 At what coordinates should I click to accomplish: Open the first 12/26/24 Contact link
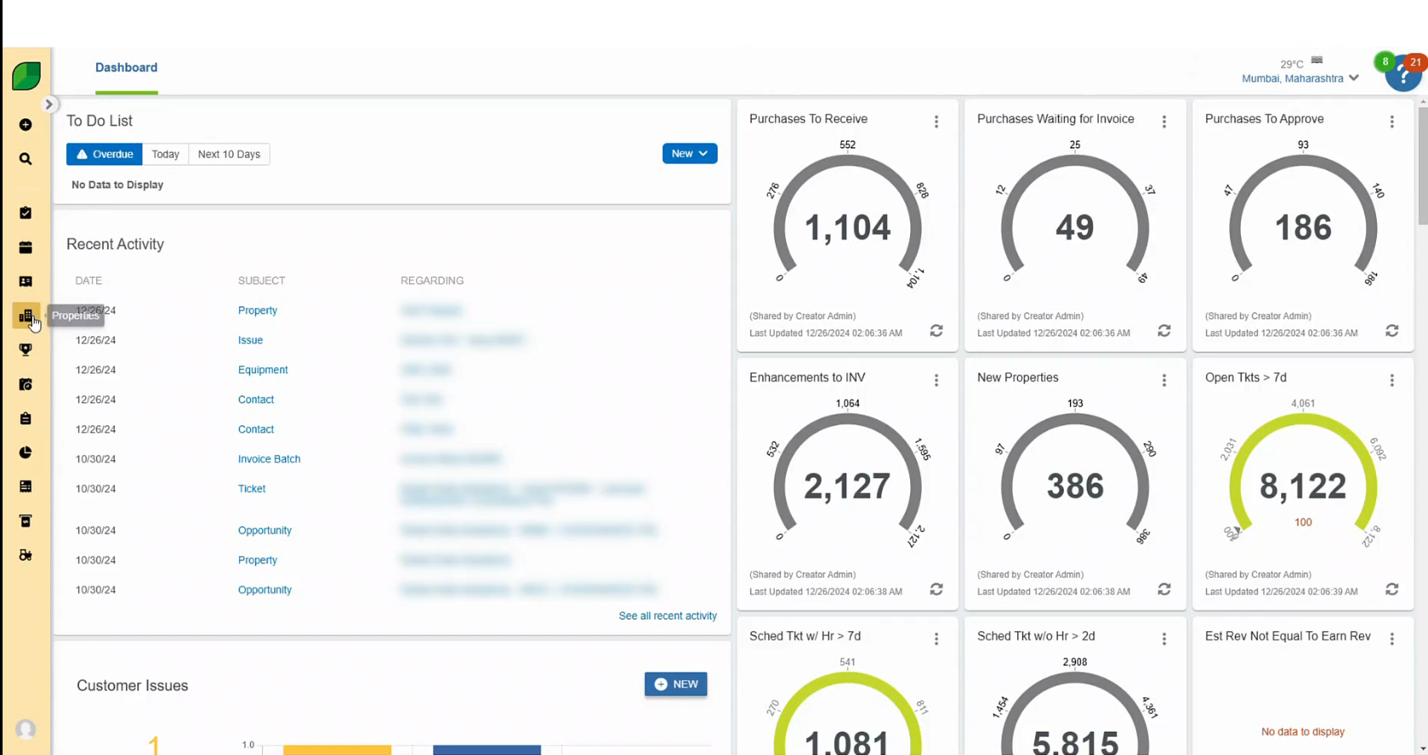(x=256, y=400)
